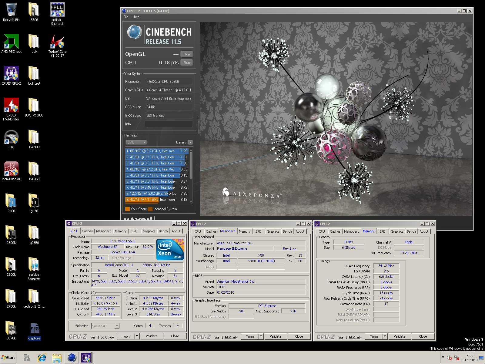Switch to Cinebench taskbar icon
This screenshot has width=485, height=364.
click(x=72, y=358)
